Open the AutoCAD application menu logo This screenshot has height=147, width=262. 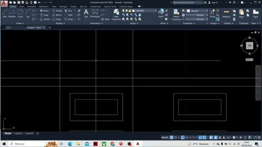click(4, 4)
